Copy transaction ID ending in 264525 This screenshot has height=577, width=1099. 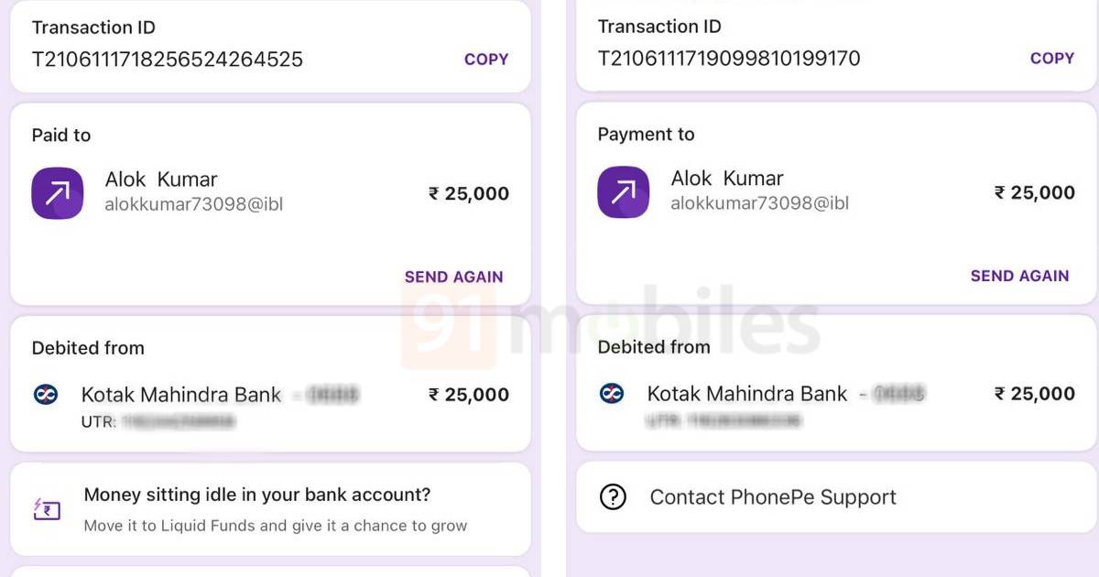point(485,60)
